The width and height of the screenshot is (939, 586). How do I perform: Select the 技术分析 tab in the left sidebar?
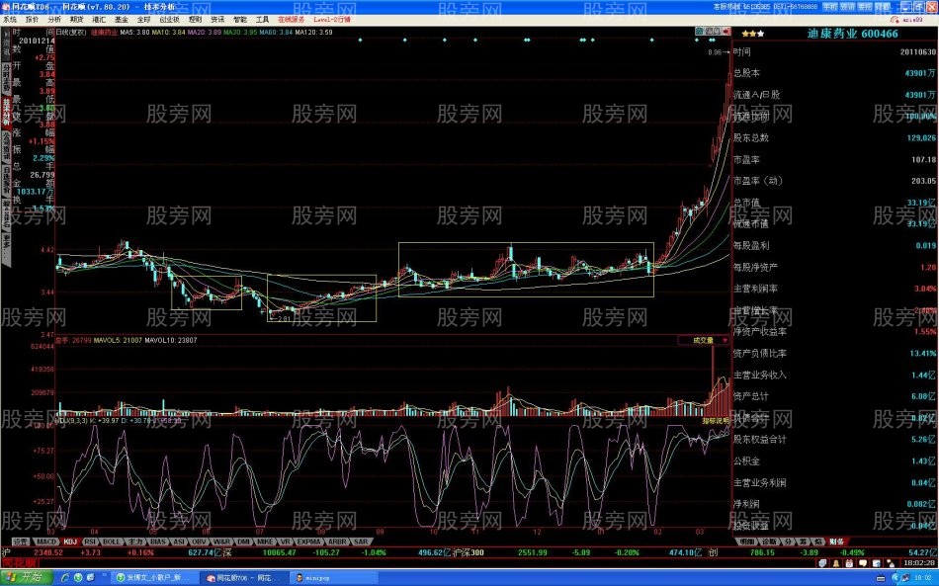(x=7, y=112)
